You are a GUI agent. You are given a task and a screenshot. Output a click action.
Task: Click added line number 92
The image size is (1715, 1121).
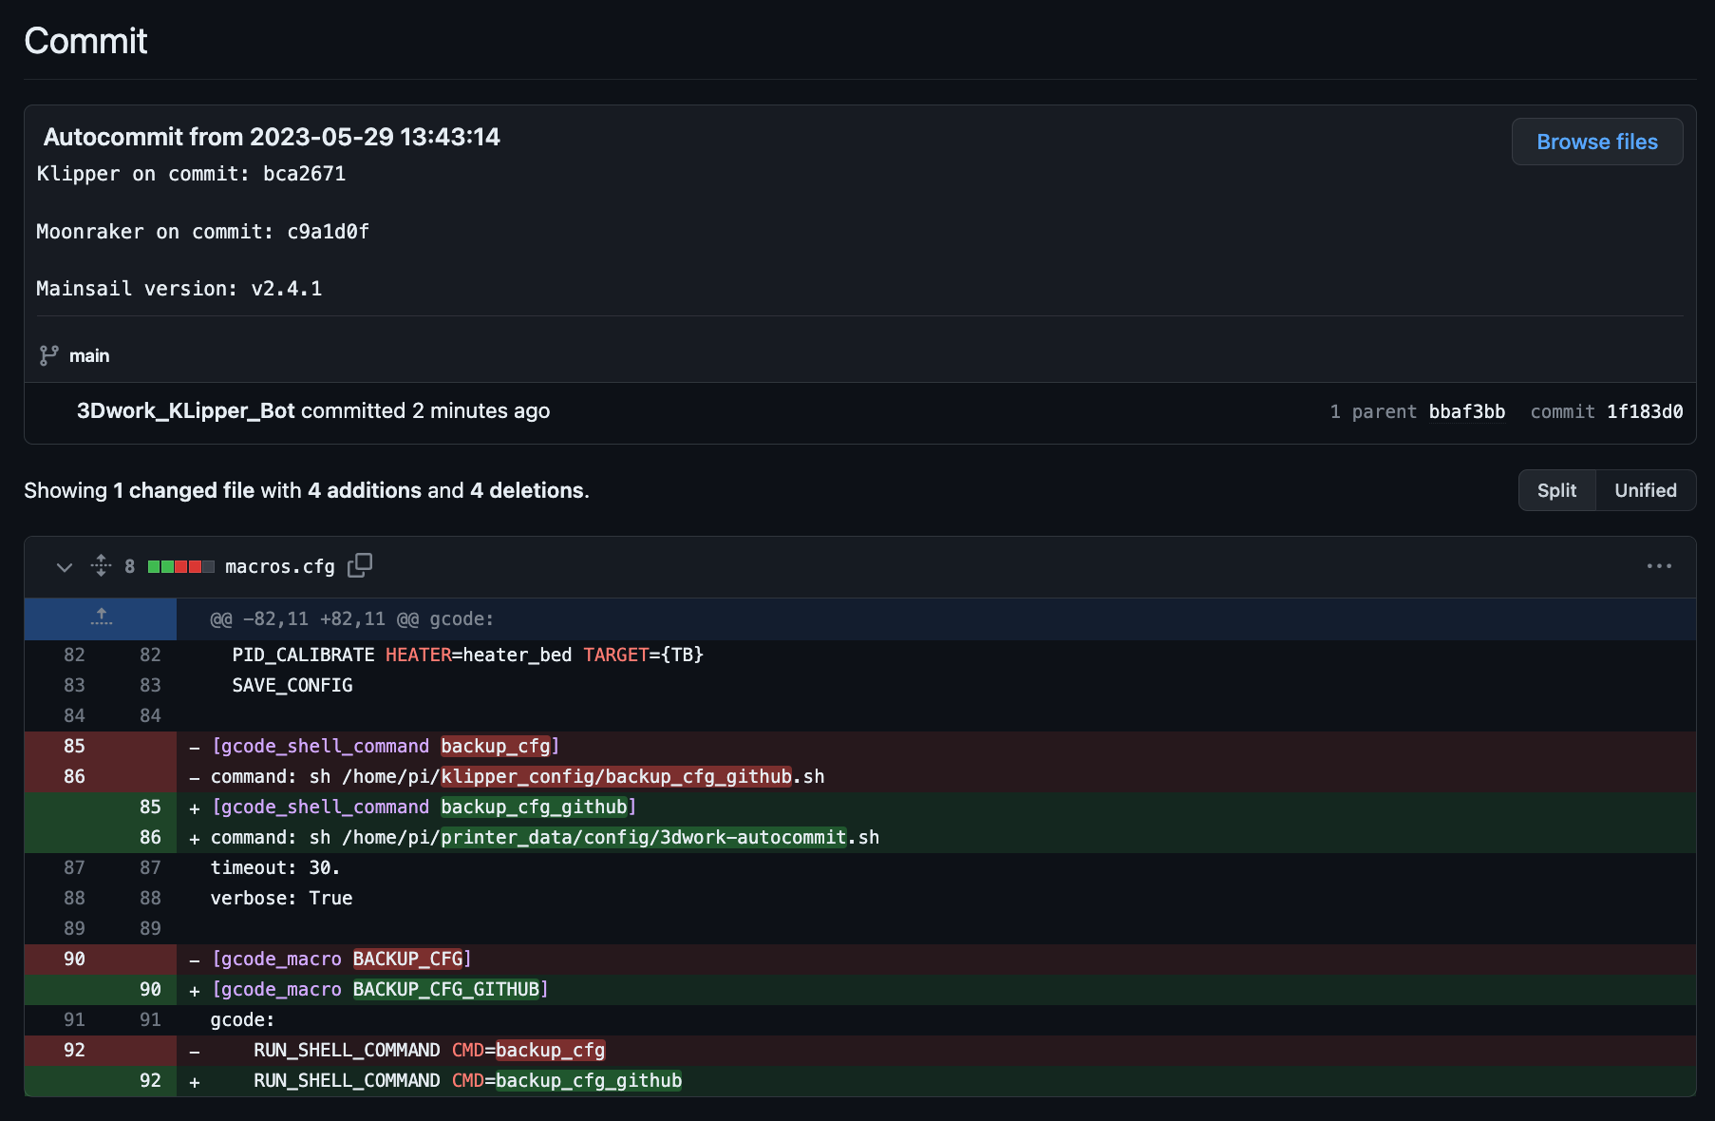pyautogui.click(x=150, y=1080)
